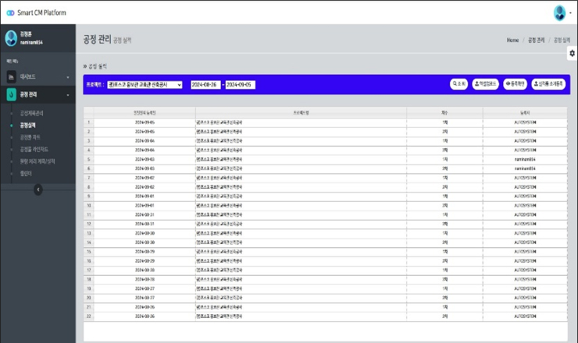Viewport: 578px width, 343px height.
Task: Click the start date field 2024-08-26
Action: tap(205, 84)
